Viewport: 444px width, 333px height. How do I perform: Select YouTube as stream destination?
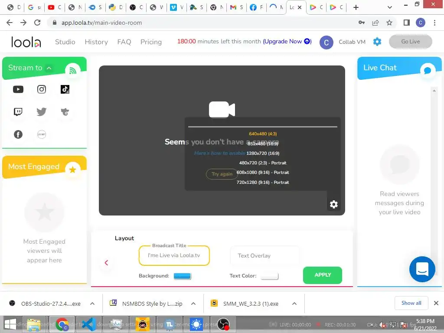click(18, 89)
